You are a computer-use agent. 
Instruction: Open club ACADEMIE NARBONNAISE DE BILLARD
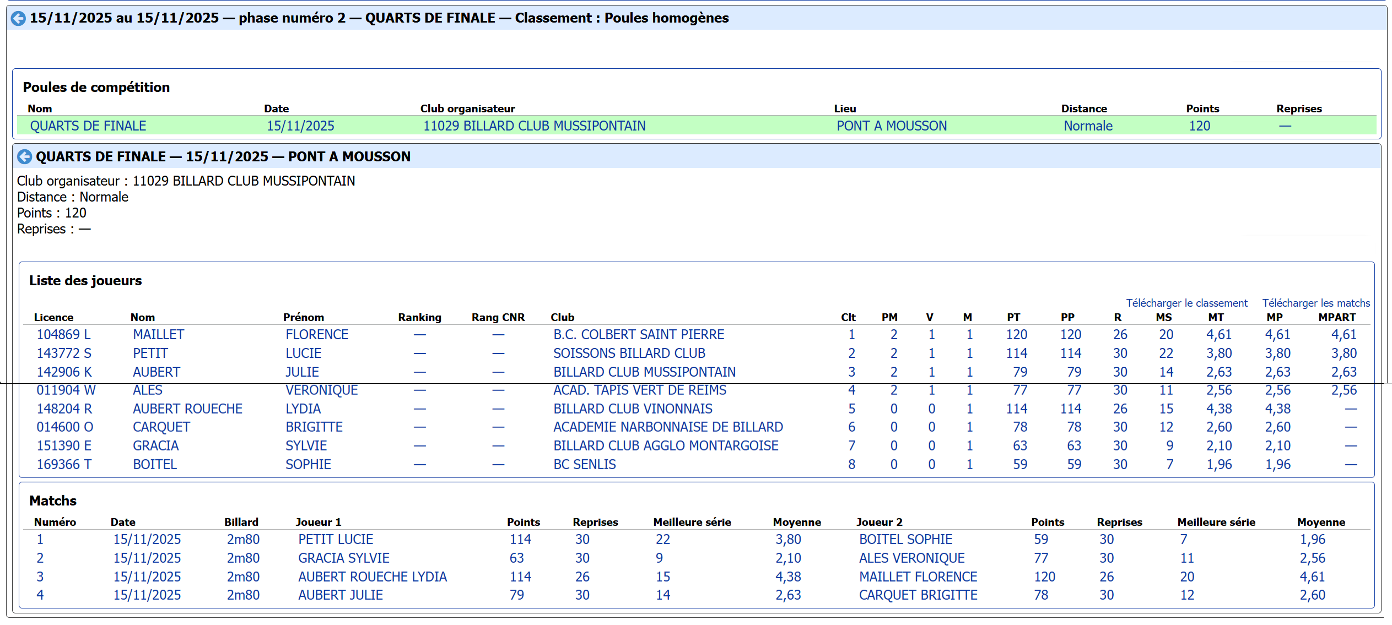[x=667, y=427]
